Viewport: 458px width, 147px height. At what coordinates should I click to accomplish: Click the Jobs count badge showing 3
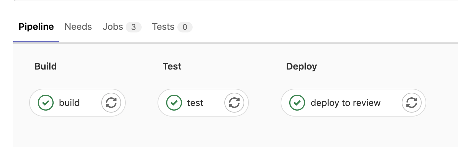[134, 27]
